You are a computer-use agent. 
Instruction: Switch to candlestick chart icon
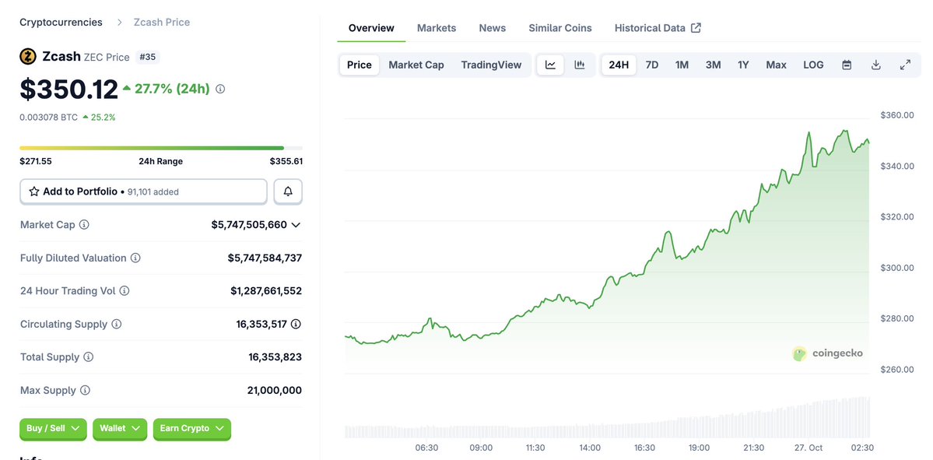tap(580, 65)
